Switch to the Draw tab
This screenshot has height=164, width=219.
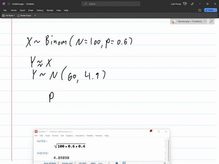(x=31, y=10)
